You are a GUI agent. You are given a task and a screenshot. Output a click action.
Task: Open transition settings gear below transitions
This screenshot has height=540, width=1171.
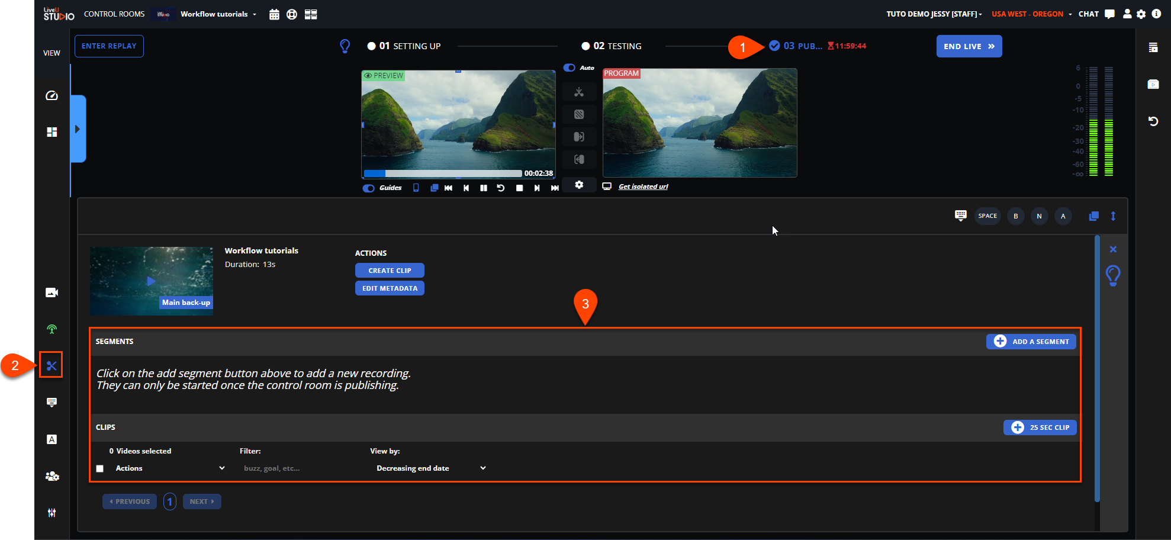coord(579,185)
